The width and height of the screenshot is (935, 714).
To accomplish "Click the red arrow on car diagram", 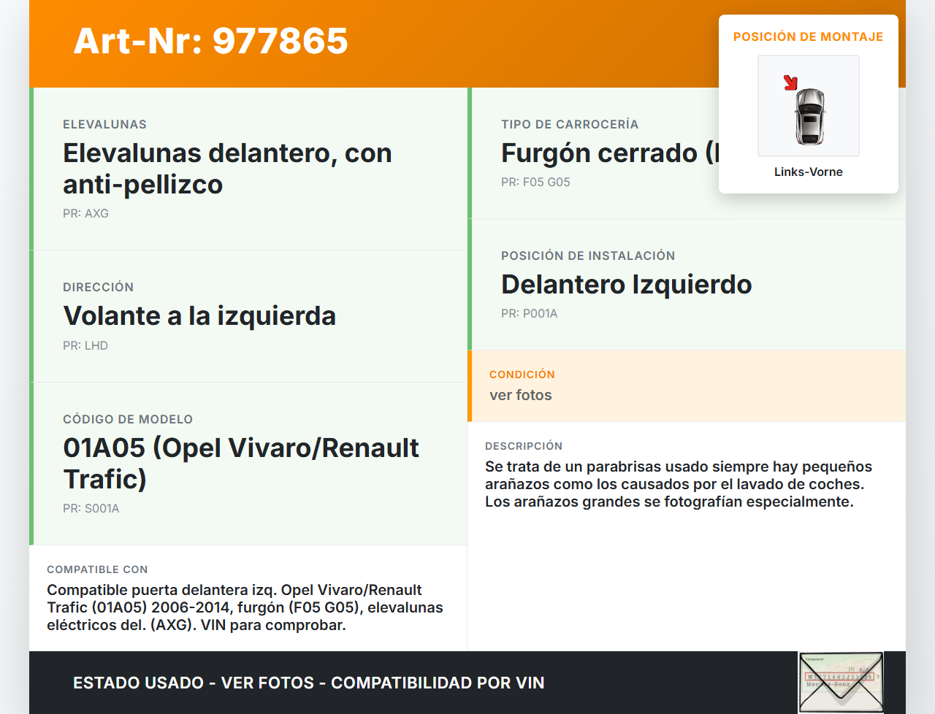I will 790,82.
